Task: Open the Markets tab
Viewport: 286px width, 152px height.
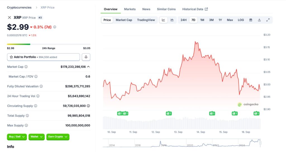Action: [130, 9]
